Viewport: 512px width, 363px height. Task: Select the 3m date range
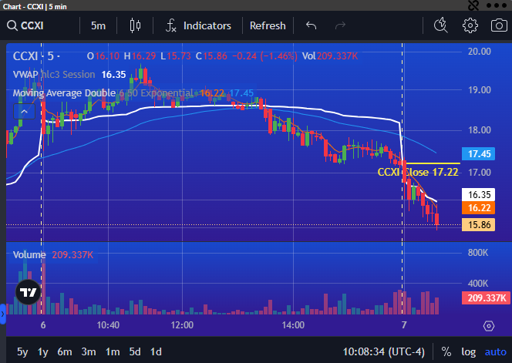pos(89,351)
